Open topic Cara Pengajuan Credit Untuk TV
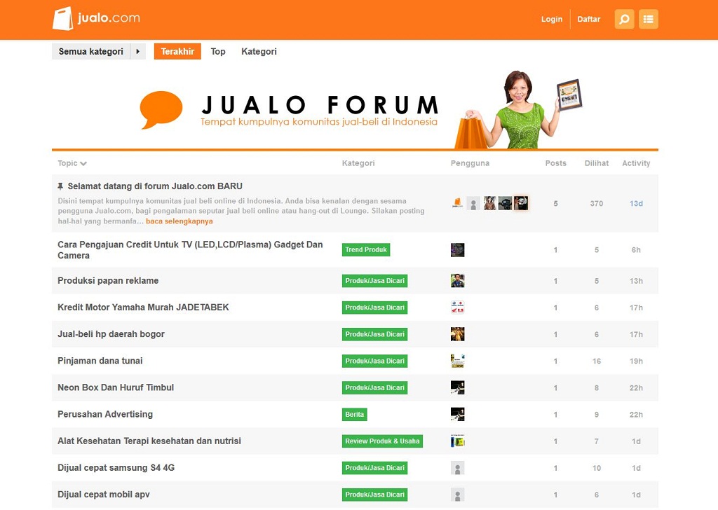 (x=190, y=249)
